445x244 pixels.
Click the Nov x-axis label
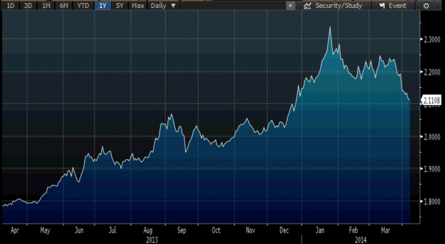click(x=250, y=230)
